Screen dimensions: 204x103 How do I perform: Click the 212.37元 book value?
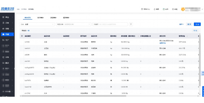click(182, 67)
